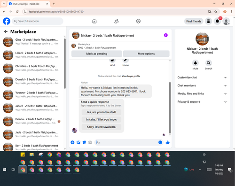
Task: Click the listing photo in right panel
Action: click(x=202, y=39)
